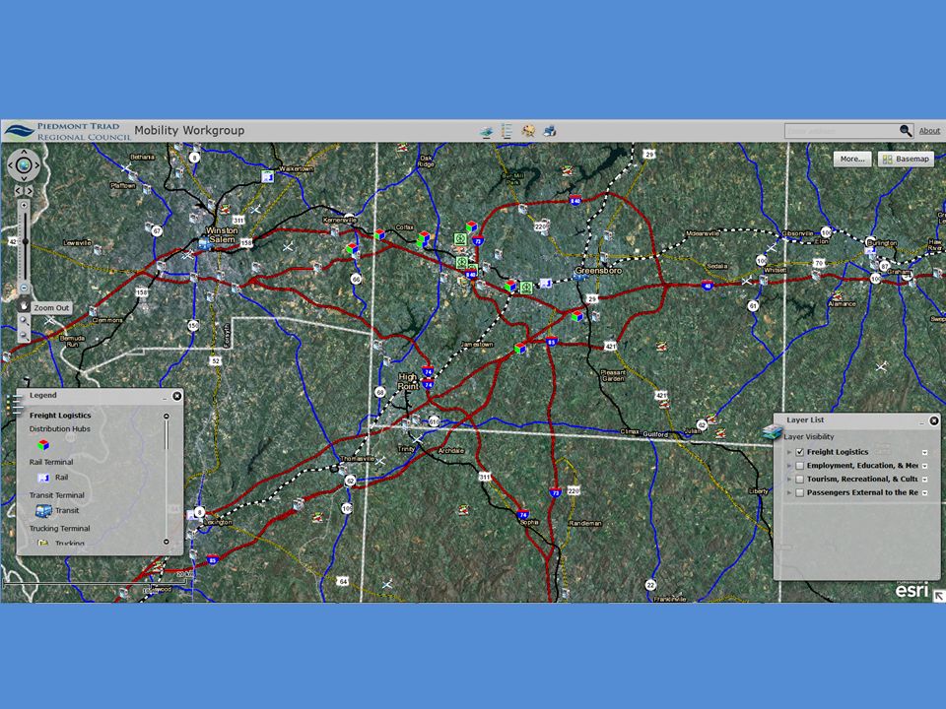Click the Piedmont Triad Regional Council logo
This screenshot has height=709, width=946.
coord(68,131)
